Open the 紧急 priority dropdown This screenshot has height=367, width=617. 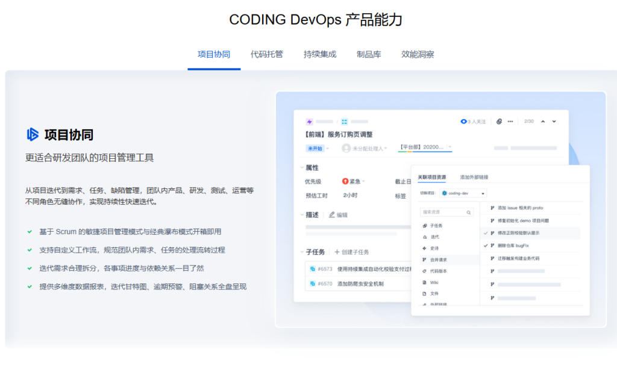point(353,182)
